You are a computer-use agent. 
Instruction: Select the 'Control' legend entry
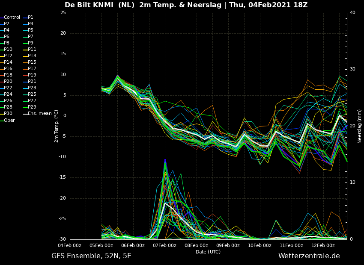[10, 18]
